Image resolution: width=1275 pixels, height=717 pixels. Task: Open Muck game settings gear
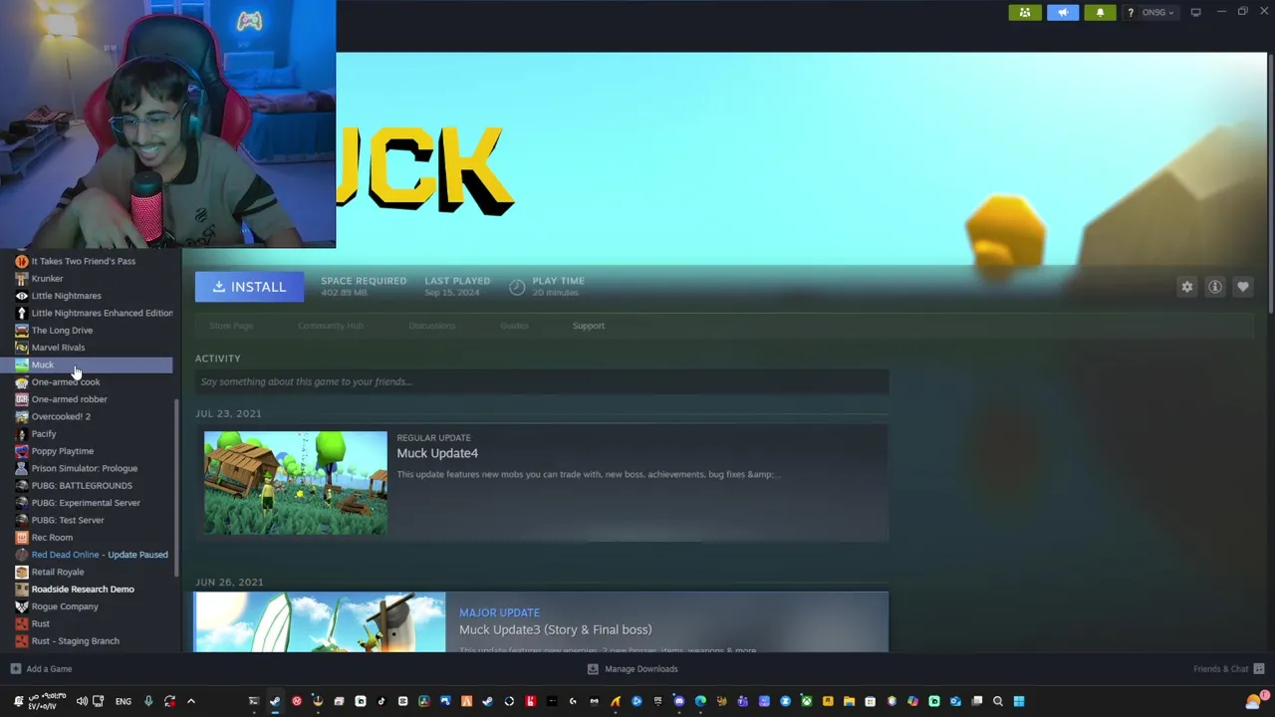point(1187,287)
